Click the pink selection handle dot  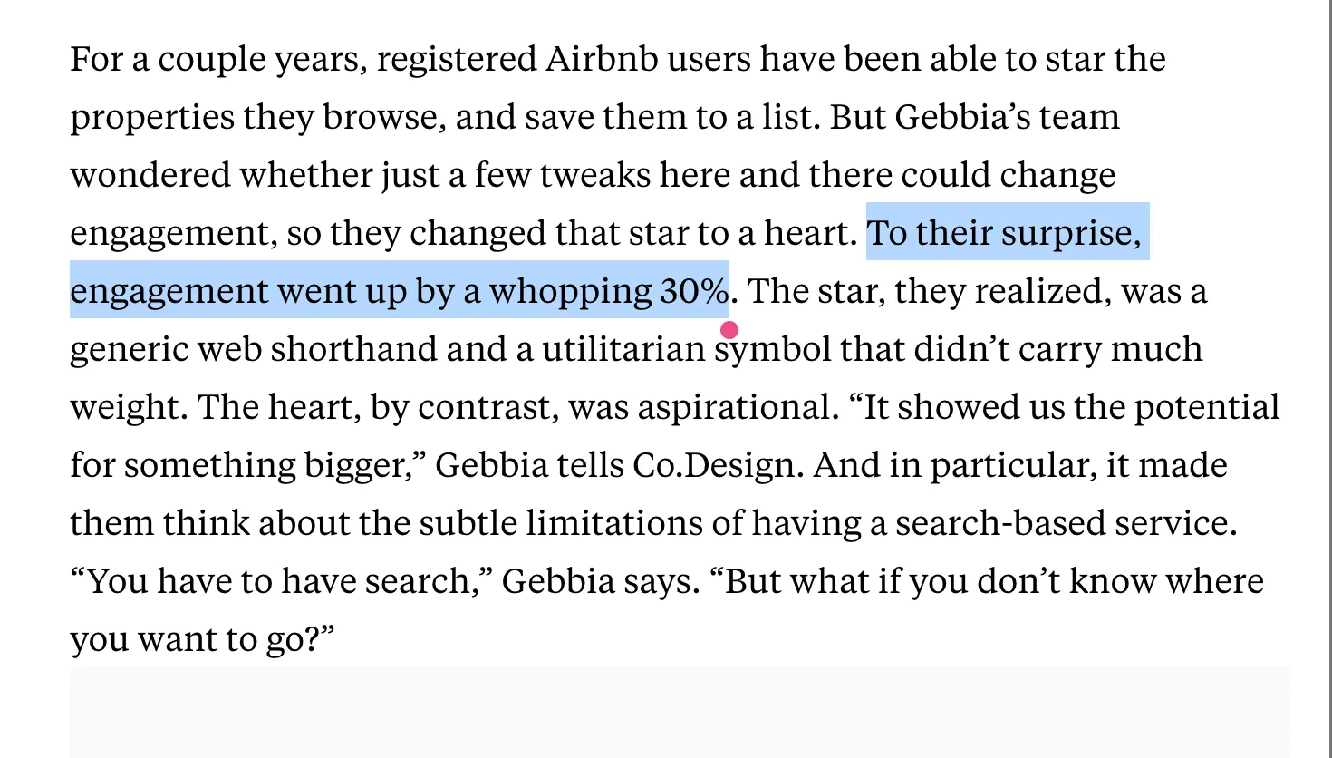pos(729,329)
